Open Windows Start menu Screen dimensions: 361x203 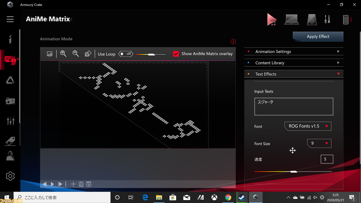click(x=7, y=197)
